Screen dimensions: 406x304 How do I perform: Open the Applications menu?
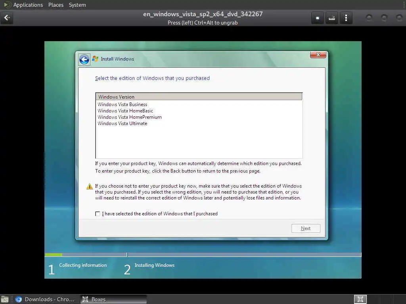28,5
